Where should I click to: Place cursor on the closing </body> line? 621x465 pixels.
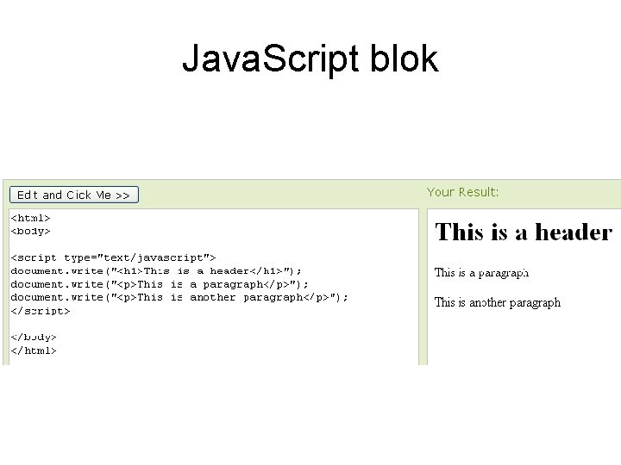[34, 338]
